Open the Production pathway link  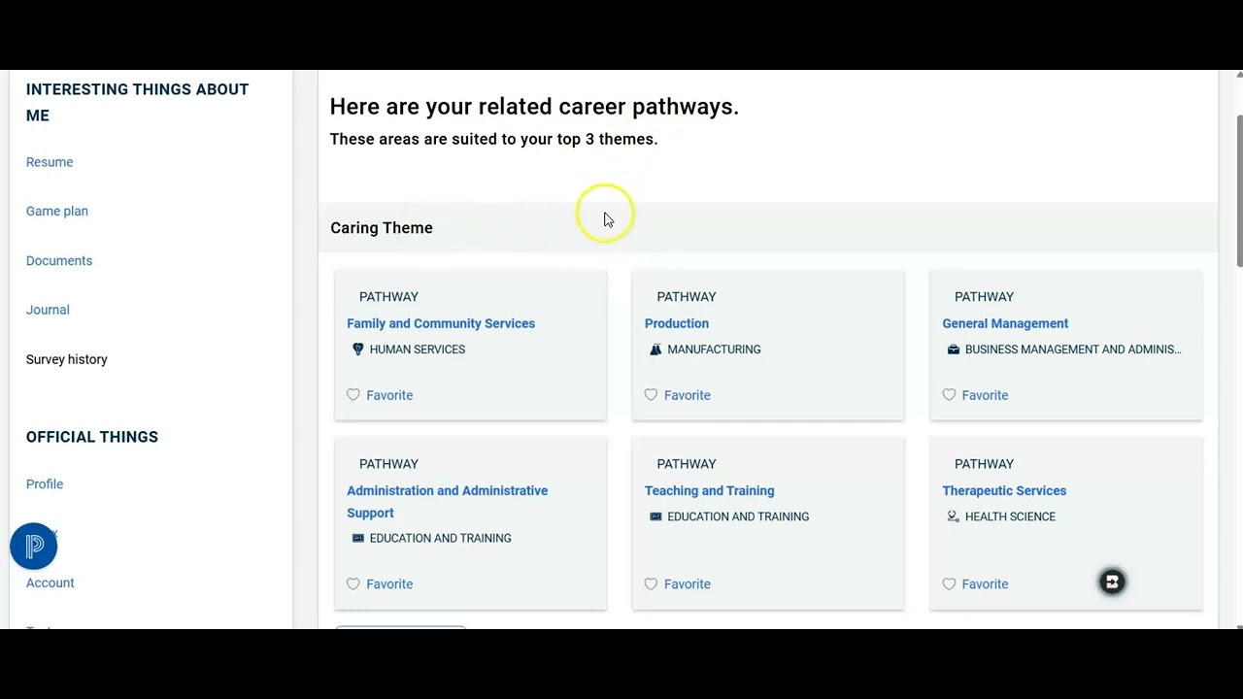pyautogui.click(x=677, y=323)
